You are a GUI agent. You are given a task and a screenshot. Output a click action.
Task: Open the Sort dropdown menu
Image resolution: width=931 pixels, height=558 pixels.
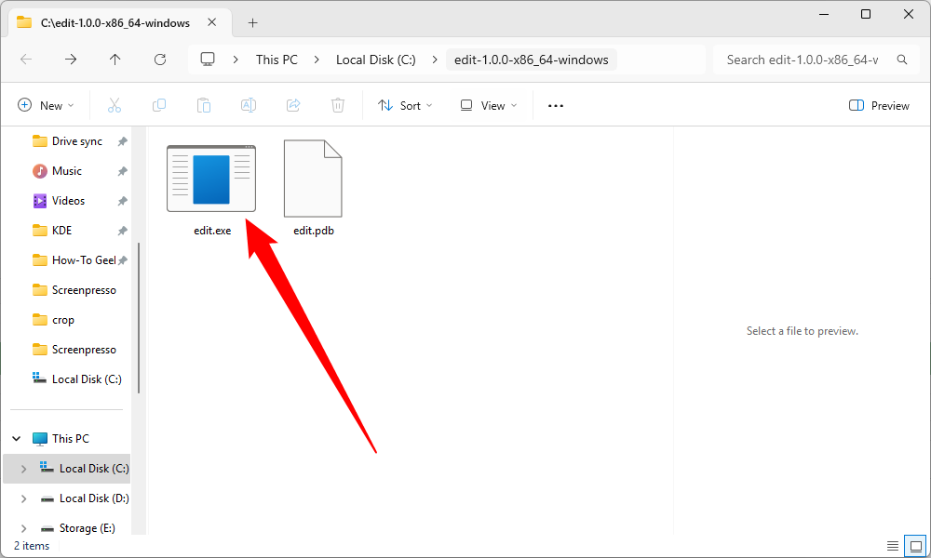pyautogui.click(x=406, y=105)
